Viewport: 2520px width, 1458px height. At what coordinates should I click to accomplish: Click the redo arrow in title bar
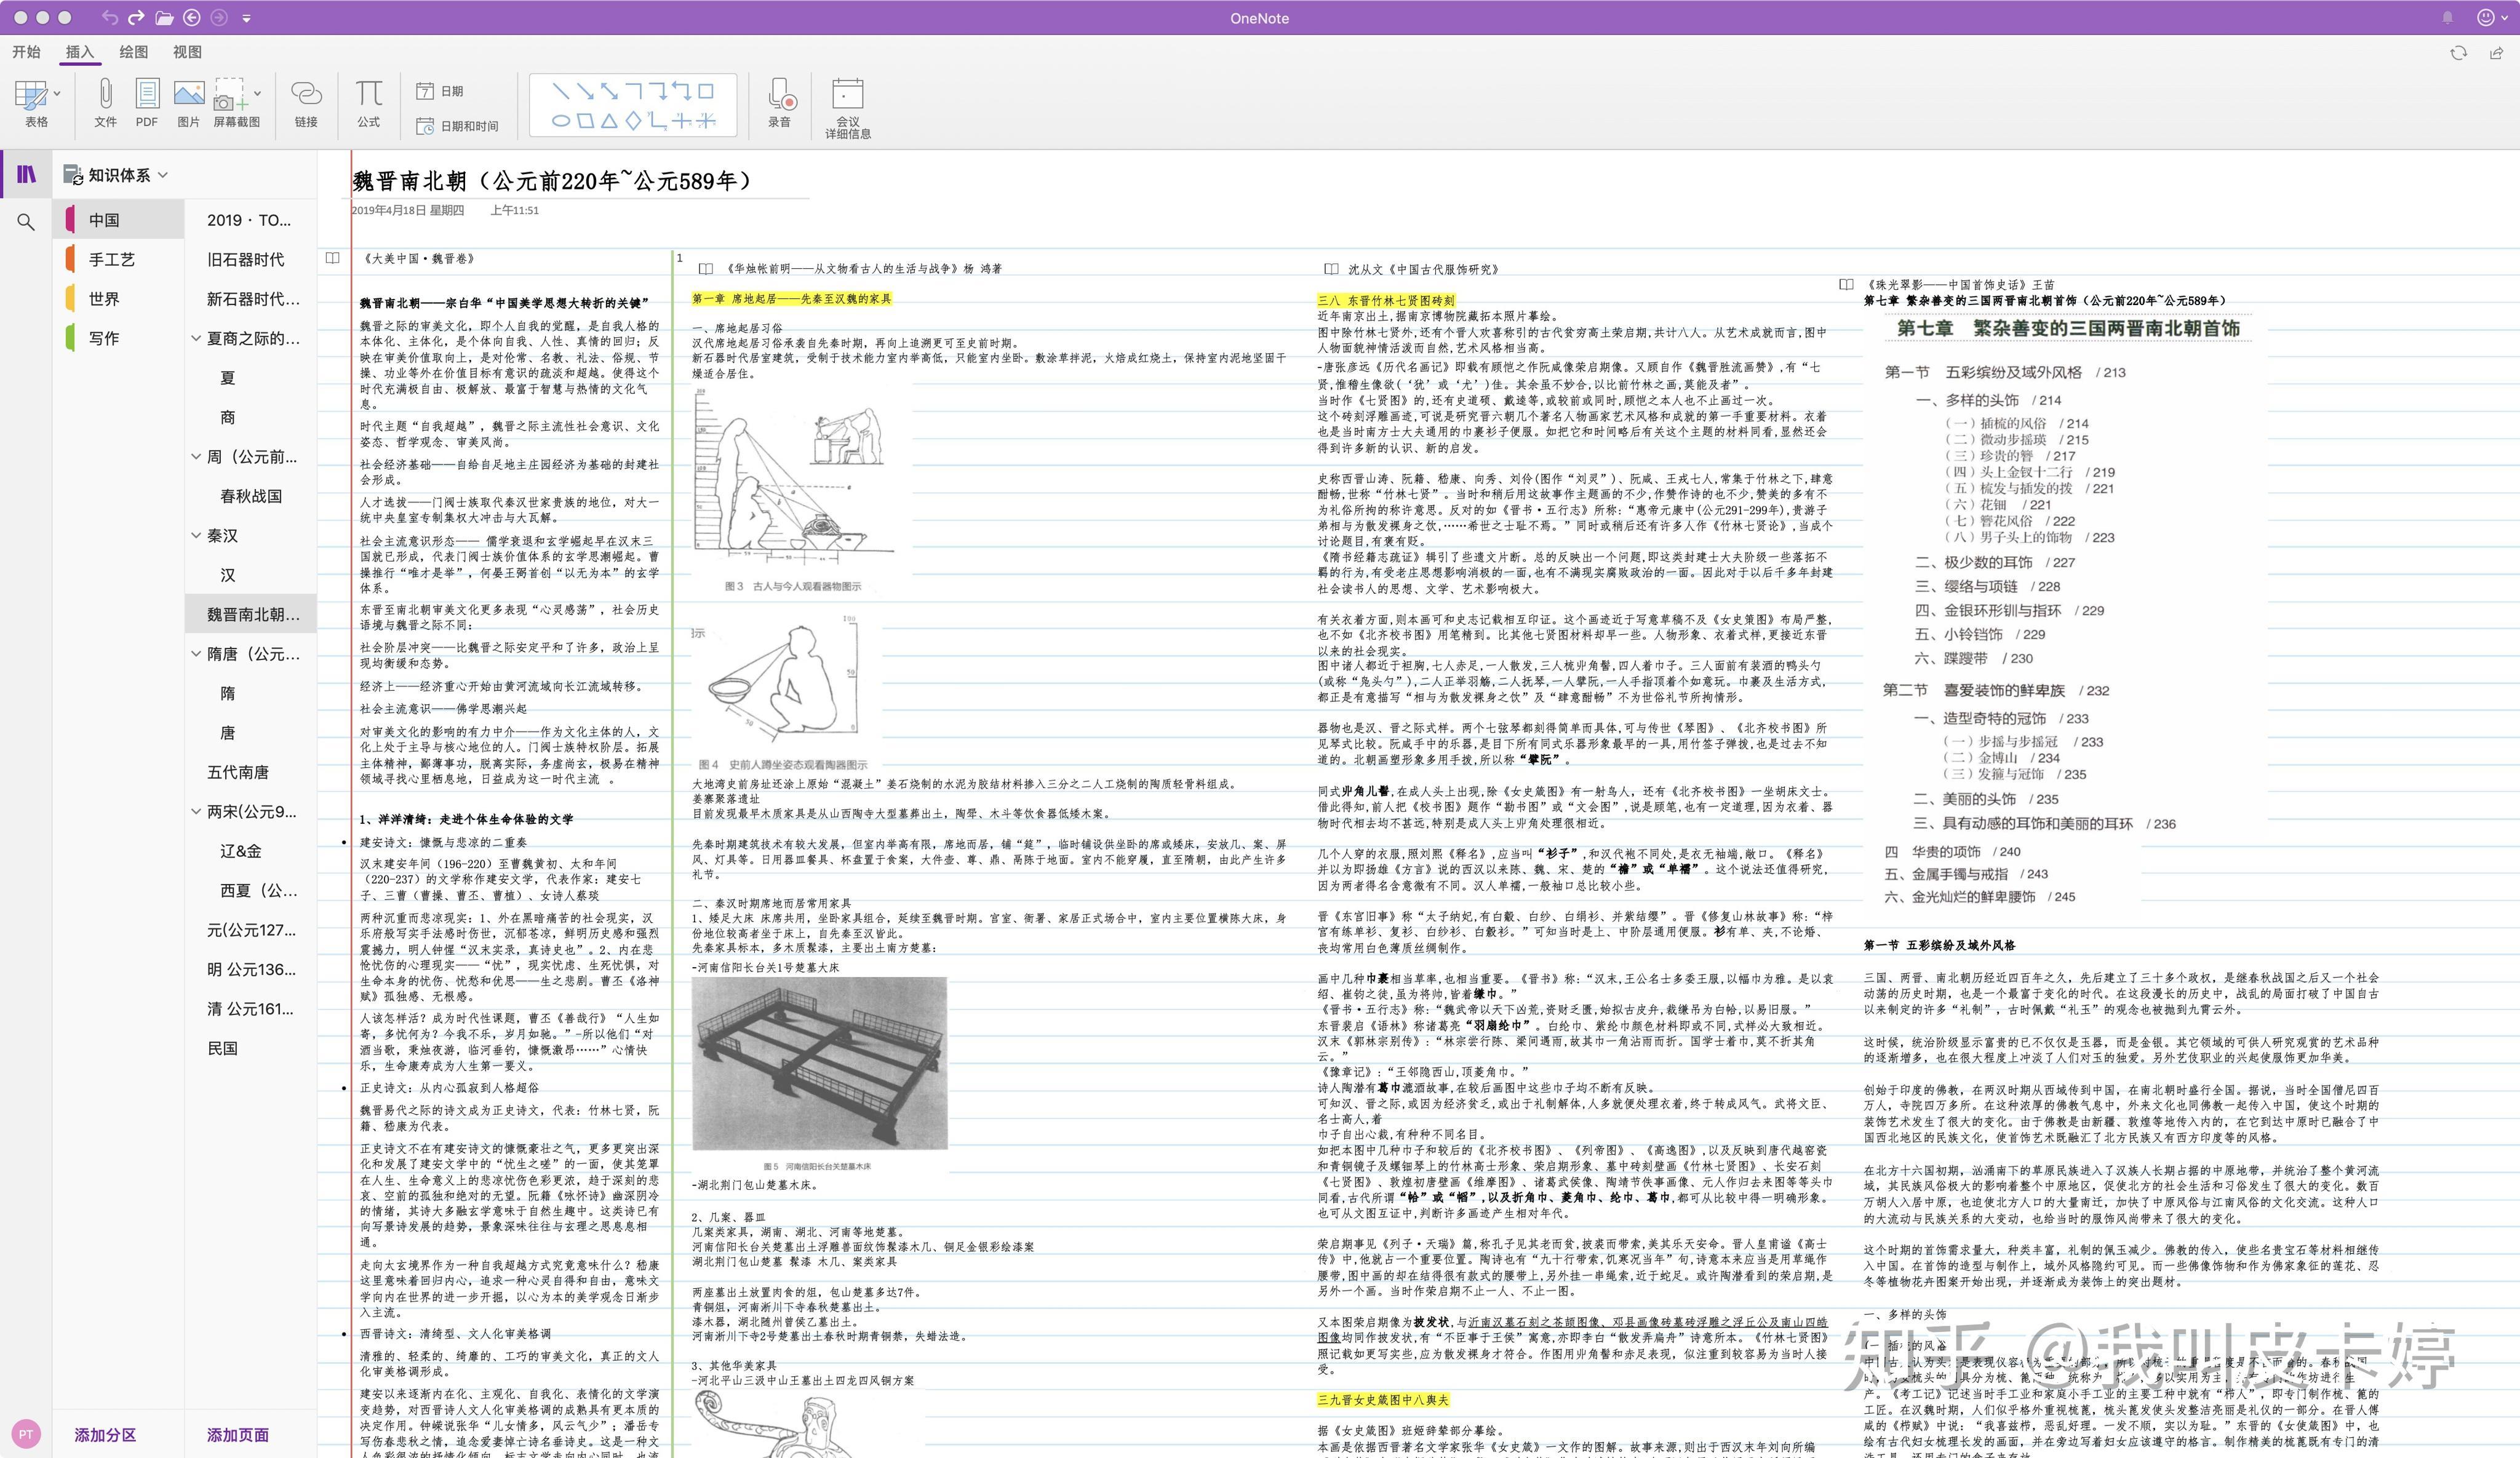pos(136,18)
